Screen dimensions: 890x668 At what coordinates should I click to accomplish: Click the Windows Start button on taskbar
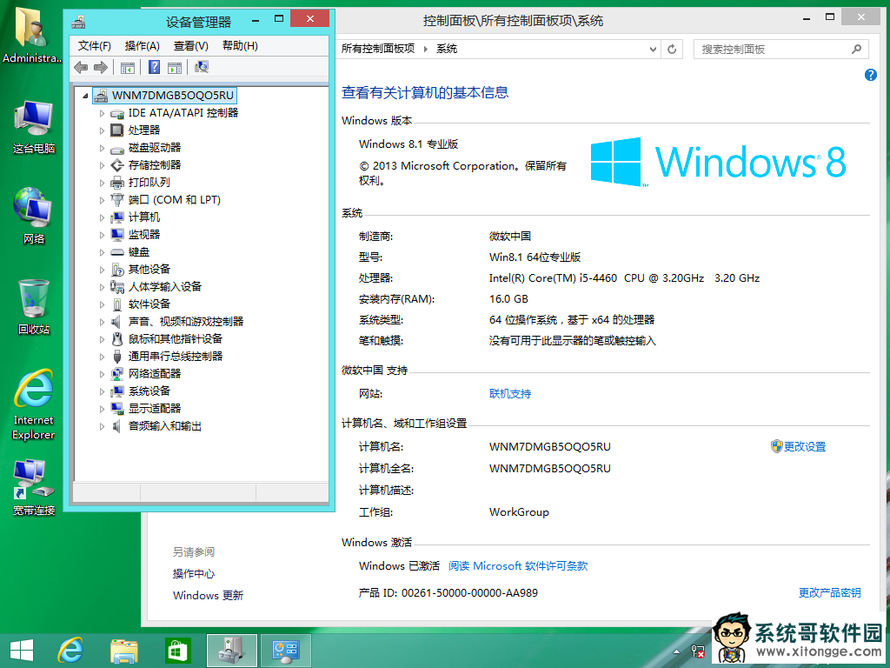[22, 651]
